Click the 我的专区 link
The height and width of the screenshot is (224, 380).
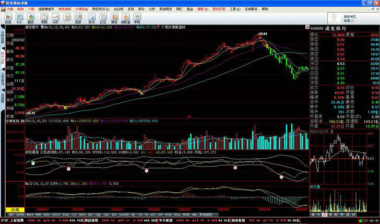click(350, 17)
